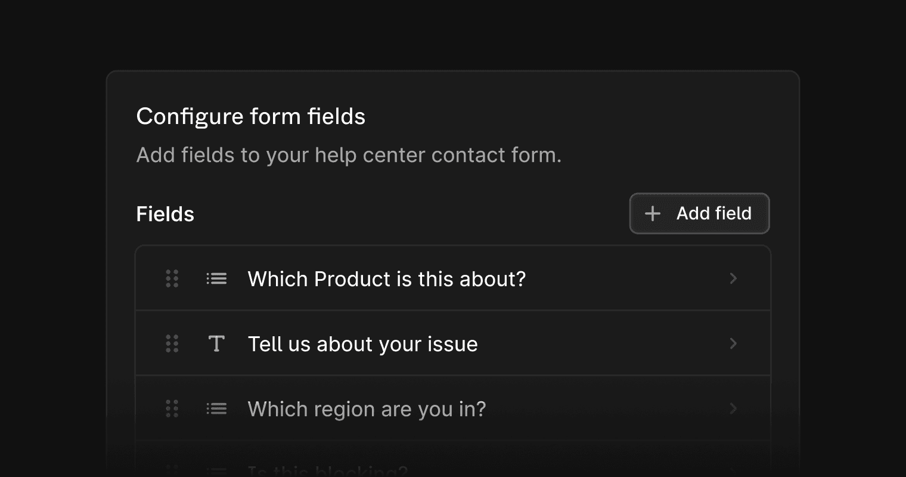The image size is (906, 477).
Task: Click the help center contact form description
Action: coord(349,155)
